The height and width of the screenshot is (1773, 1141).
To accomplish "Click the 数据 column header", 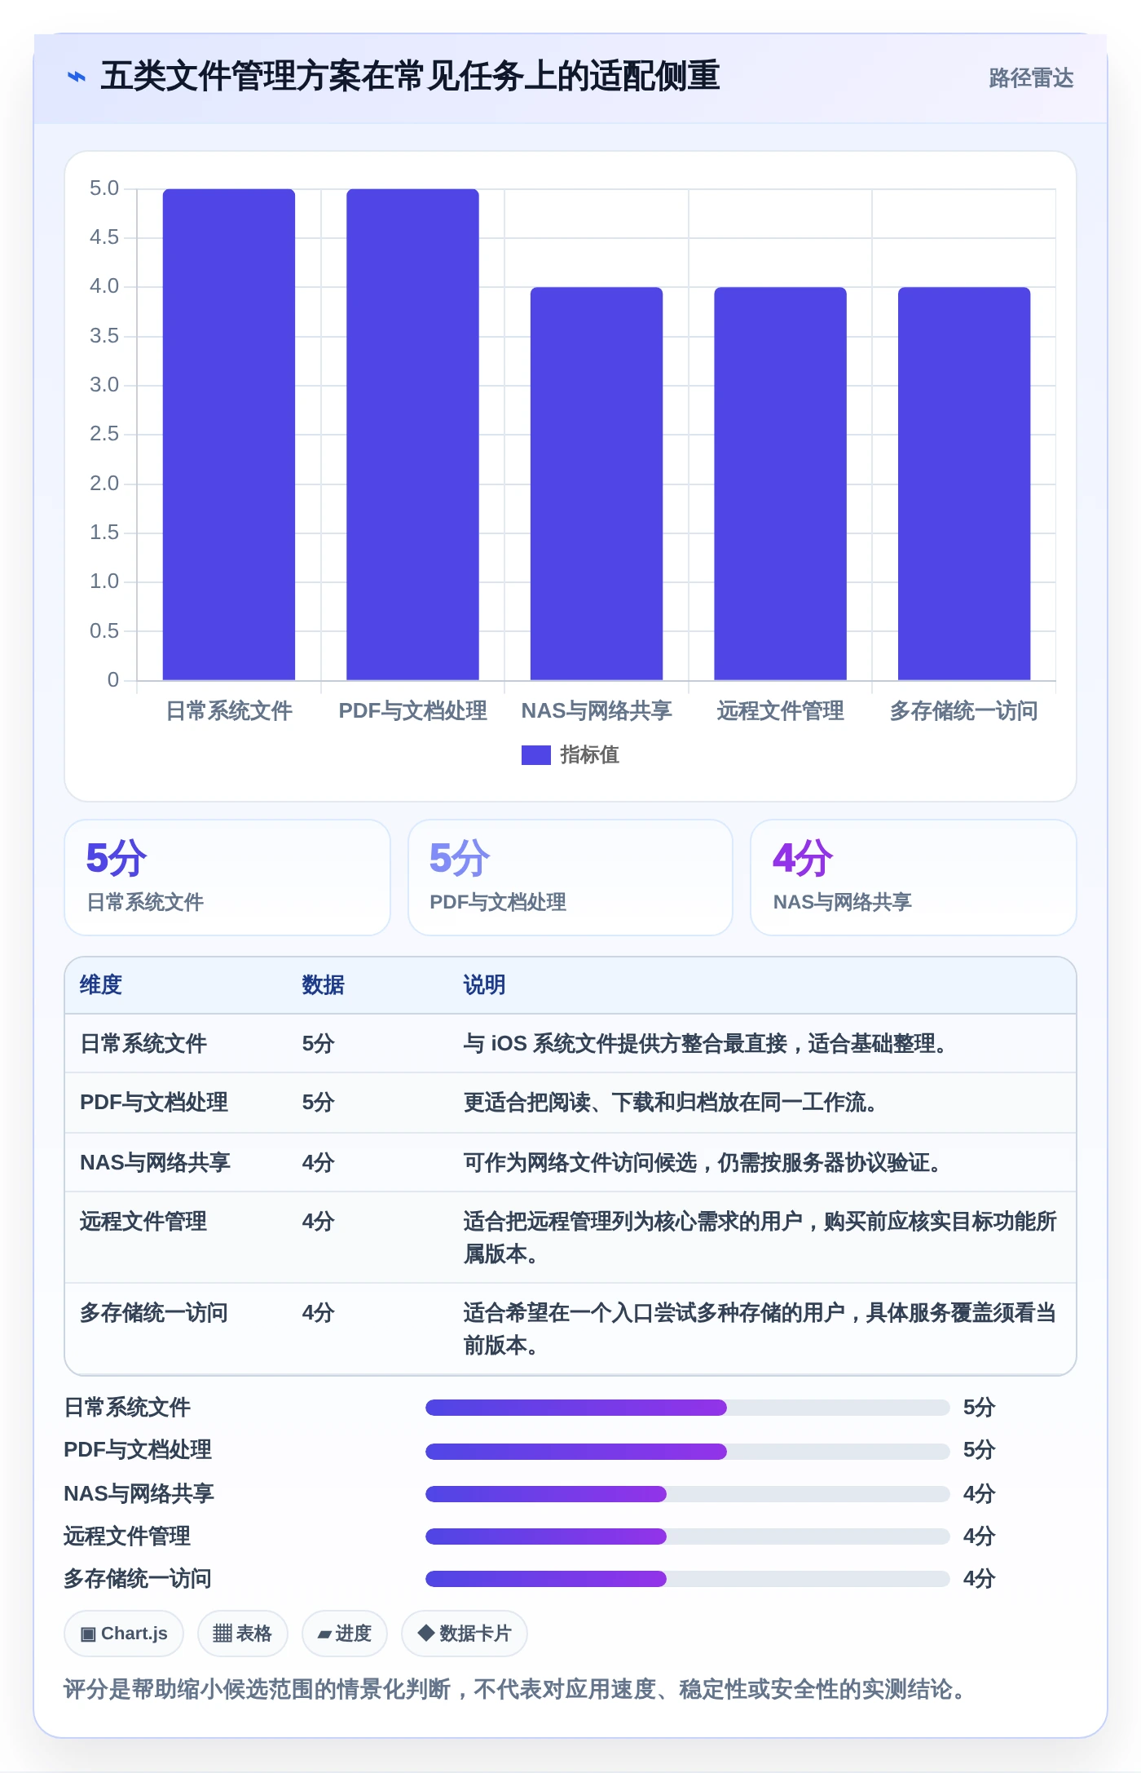I will (323, 985).
